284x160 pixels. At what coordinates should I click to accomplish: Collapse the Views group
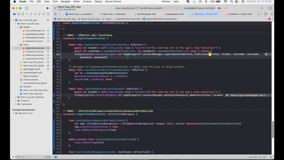(x=18, y=44)
